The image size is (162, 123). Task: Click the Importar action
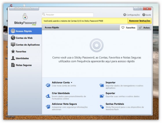tap(111, 82)
